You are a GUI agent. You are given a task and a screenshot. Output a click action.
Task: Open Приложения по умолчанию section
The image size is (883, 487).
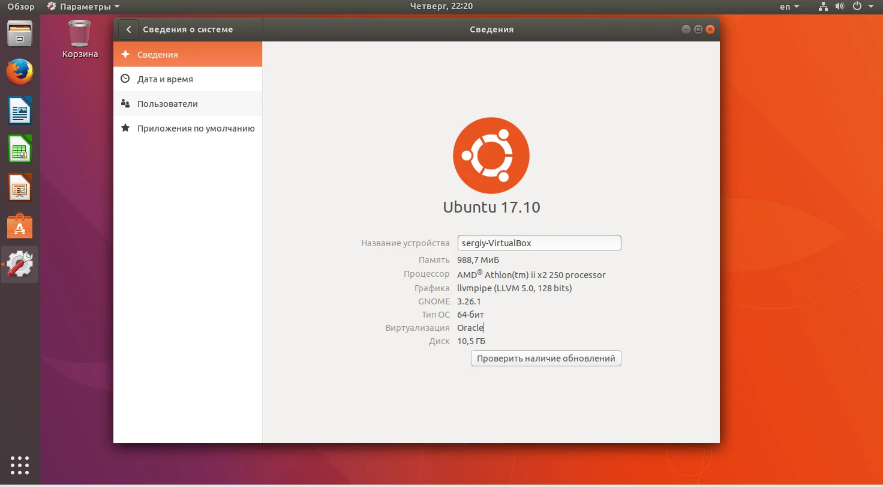188,128
